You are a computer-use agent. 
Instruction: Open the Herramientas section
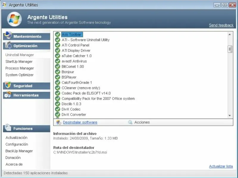click(26, 95)
